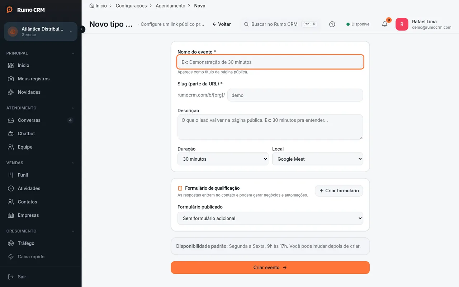
Task: Click the Atividades check-circle icon
Action: tap(11, 188)
